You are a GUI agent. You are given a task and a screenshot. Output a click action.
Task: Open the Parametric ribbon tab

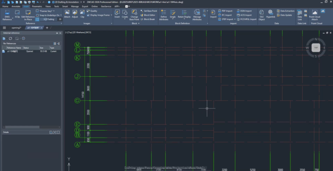(37, 7)
